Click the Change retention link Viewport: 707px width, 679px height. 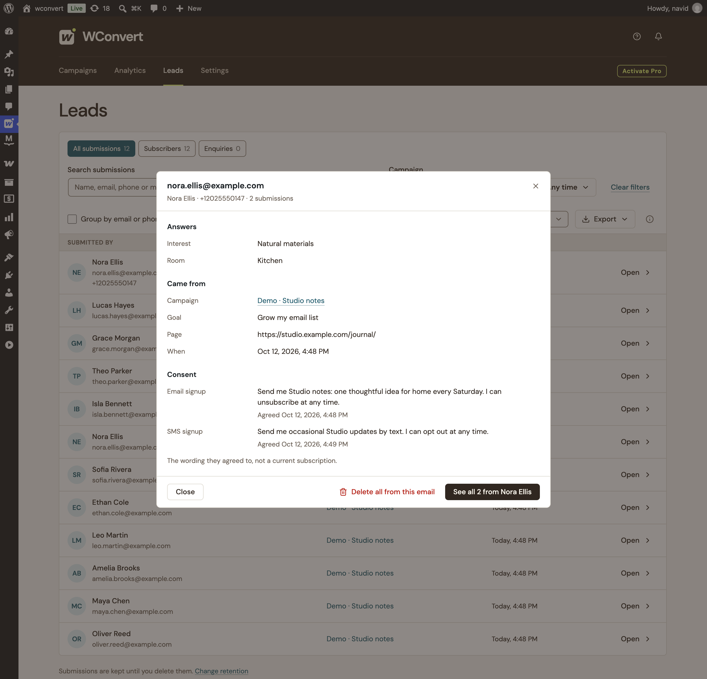(222, 671)
